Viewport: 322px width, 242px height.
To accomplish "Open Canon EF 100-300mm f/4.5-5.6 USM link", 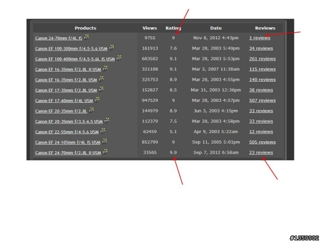I will click(71, 48).
